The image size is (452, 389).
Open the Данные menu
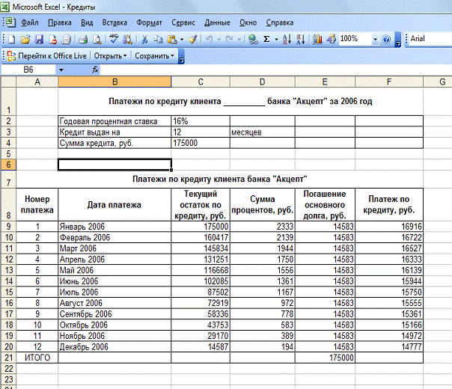click(x=217, y=22)
